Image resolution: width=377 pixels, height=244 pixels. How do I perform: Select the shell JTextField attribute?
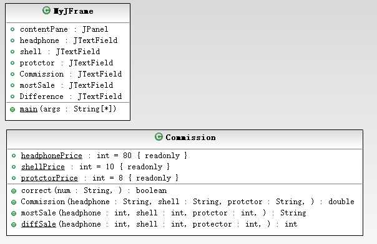60,52
